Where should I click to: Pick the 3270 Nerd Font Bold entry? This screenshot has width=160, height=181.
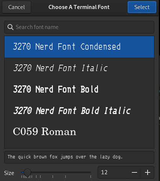tap(79, 90)
